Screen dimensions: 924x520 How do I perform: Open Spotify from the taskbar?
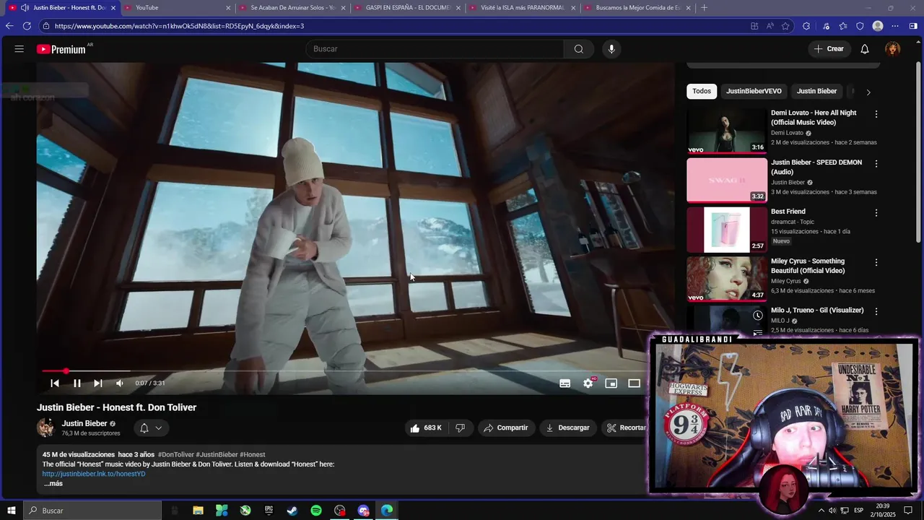coord(316,511)
